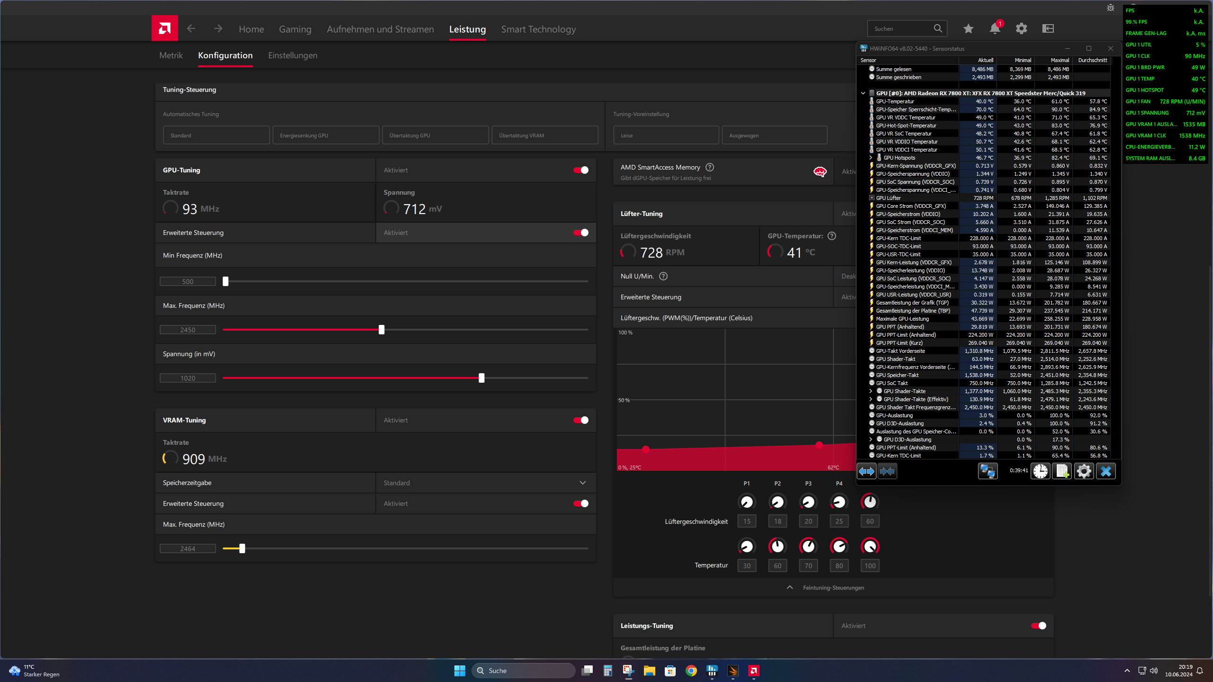Open the Metrik sub-tab

171,55
